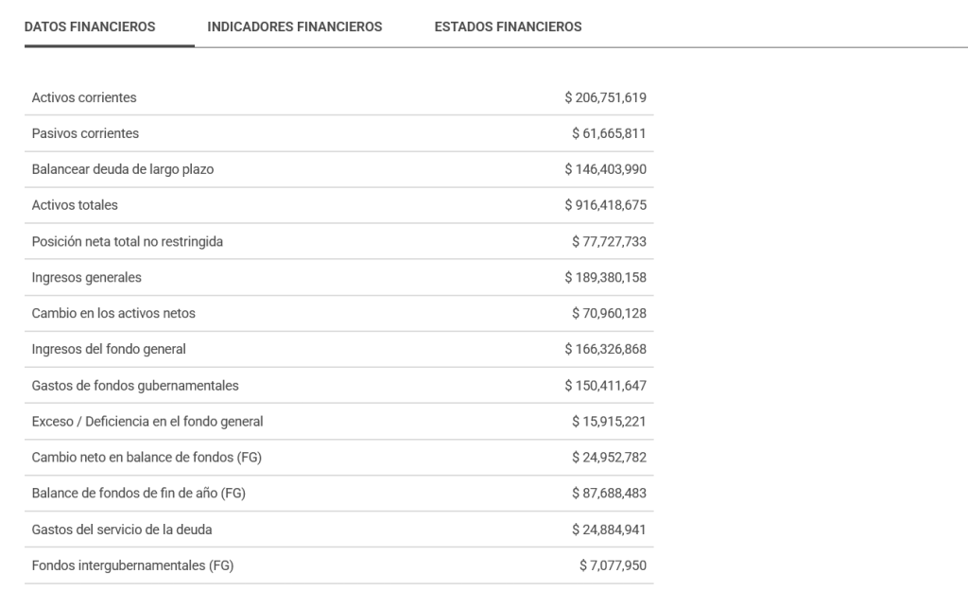Click the Cambio en los activos netos label

113,313
